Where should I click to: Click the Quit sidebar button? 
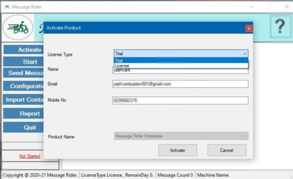[24, 128]
